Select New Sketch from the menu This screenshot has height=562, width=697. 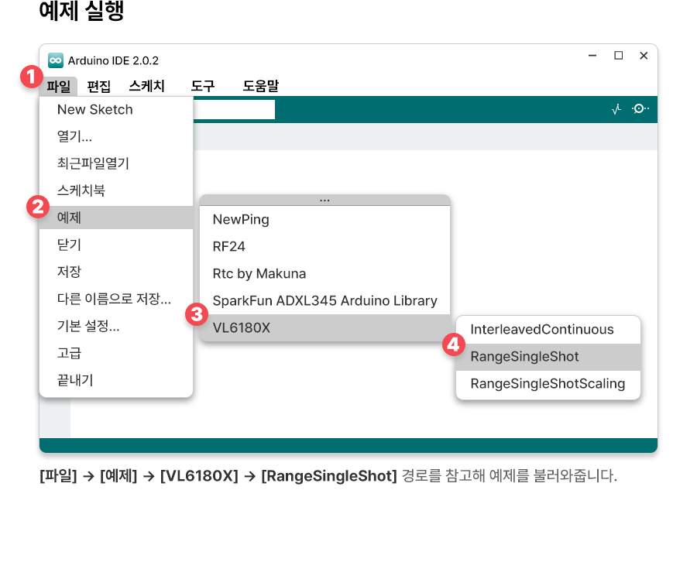[x=95, y=110]
